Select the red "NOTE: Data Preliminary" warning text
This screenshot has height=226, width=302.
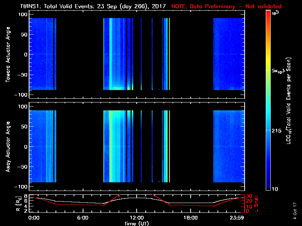203,6
